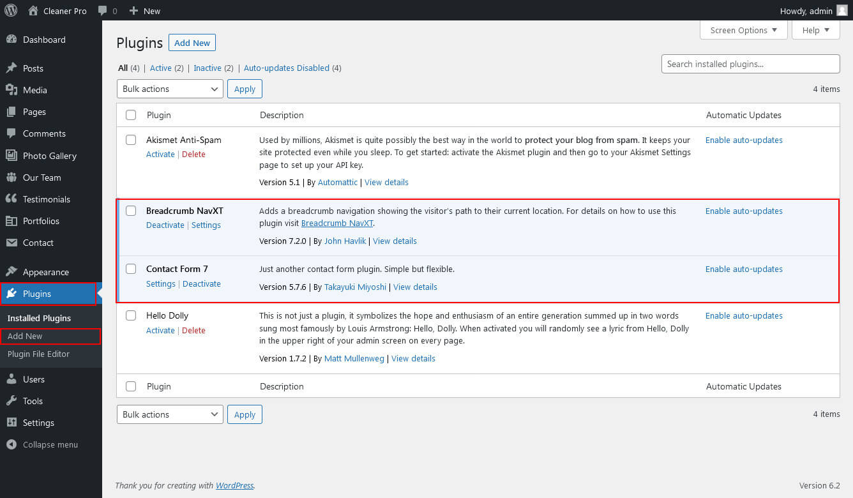853x498 pixels.
Task: Check the Contact Form 7 checkbox
Action: (131, 269)
